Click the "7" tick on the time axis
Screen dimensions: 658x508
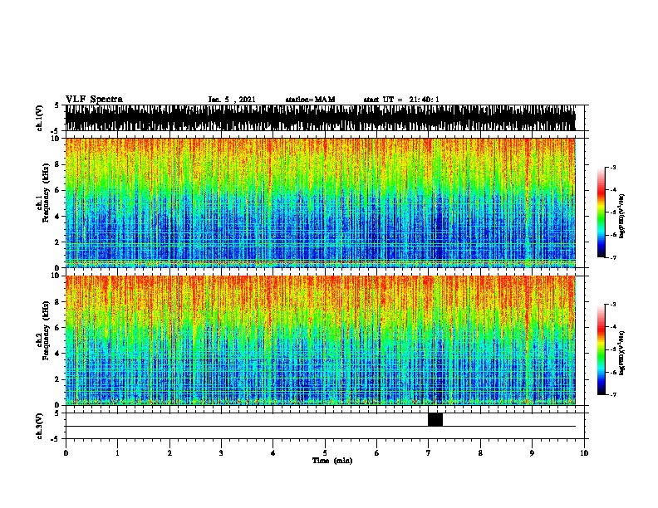[x=429, y=453]
